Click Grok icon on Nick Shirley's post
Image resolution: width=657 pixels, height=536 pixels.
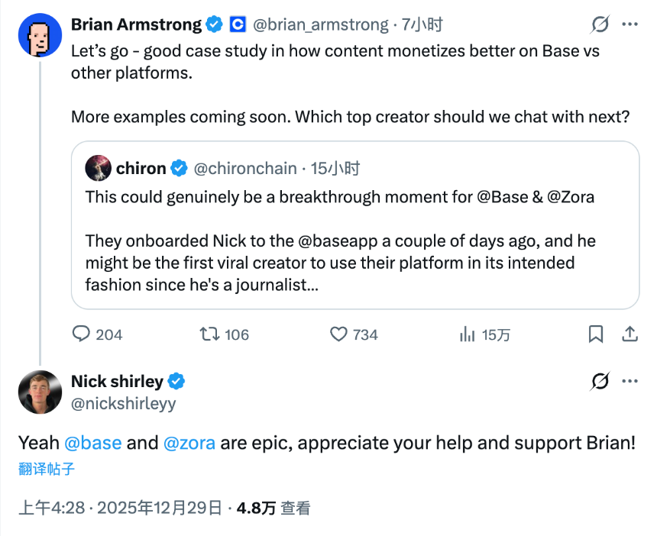[600, 381]
